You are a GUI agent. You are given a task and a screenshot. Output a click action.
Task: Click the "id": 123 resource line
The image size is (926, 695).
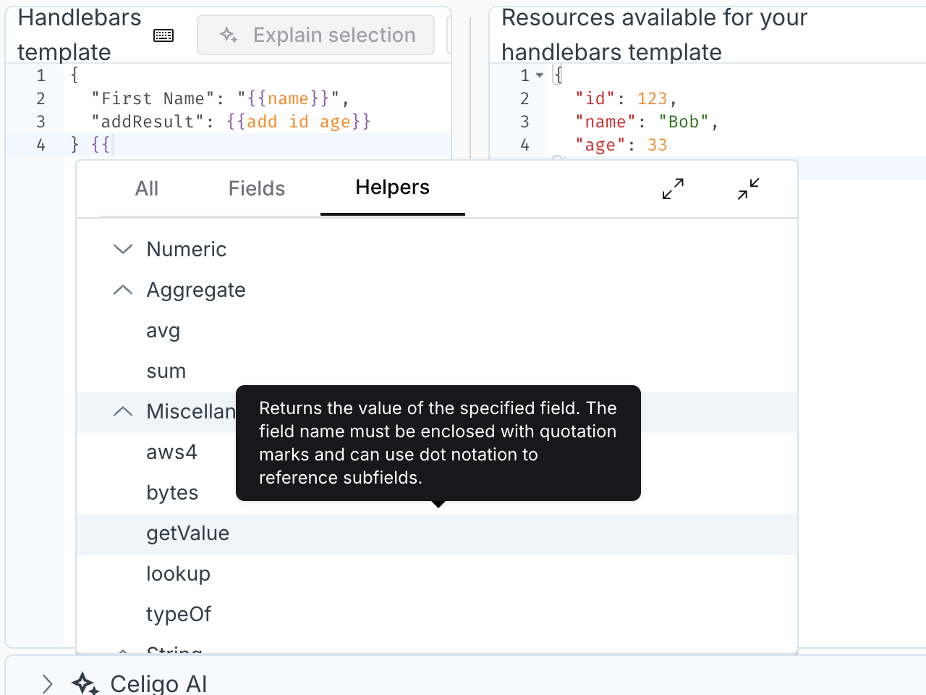(x=626, y=98)
